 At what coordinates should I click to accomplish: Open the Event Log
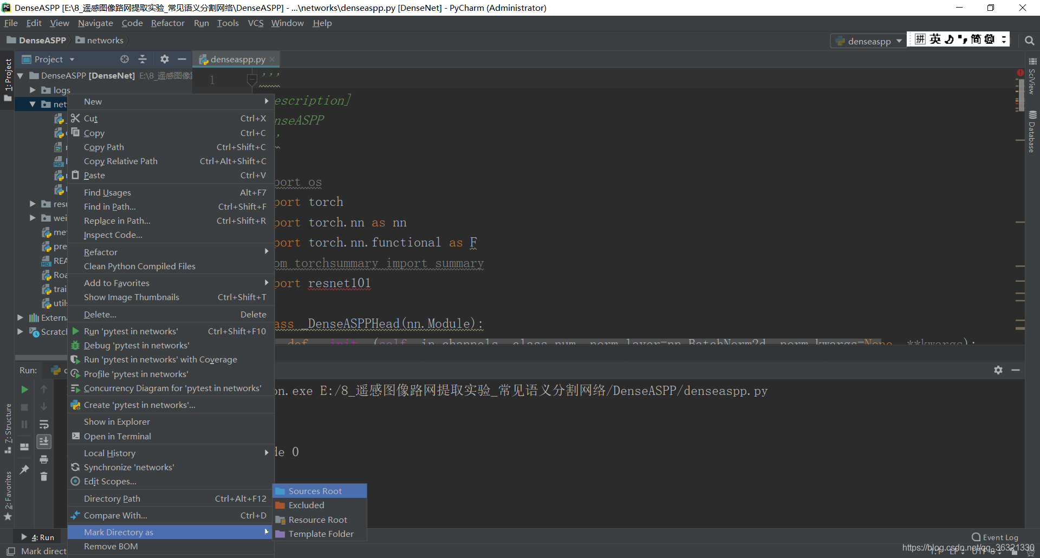[x=995, y=537]
